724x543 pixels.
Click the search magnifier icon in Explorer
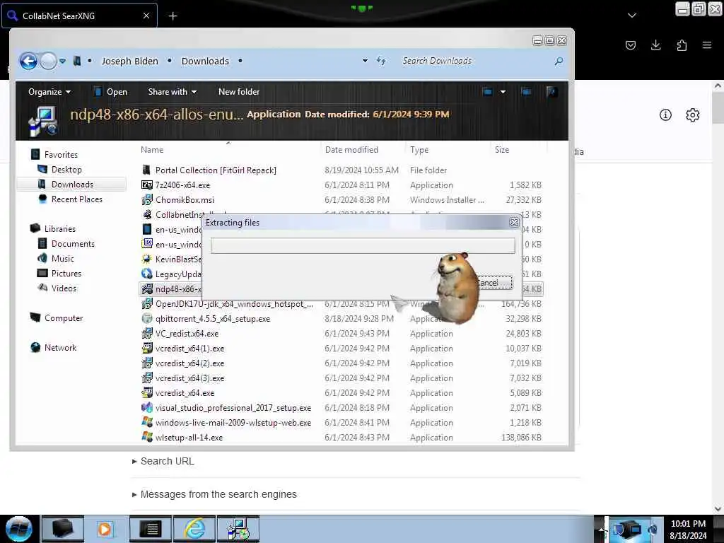[559, 61]
